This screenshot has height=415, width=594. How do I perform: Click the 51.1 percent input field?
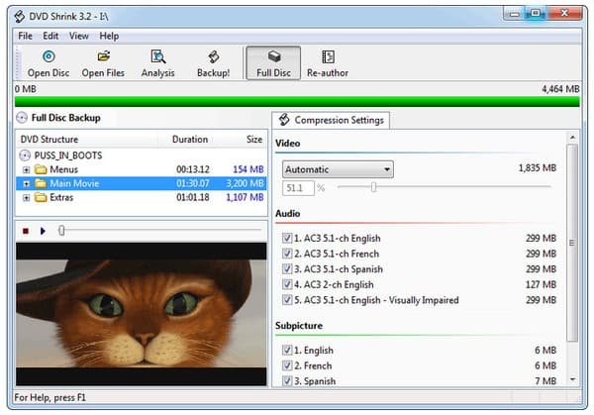pos(298,188)
